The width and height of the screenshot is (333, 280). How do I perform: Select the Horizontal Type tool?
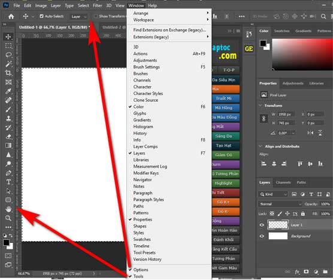tap(8, 182)
